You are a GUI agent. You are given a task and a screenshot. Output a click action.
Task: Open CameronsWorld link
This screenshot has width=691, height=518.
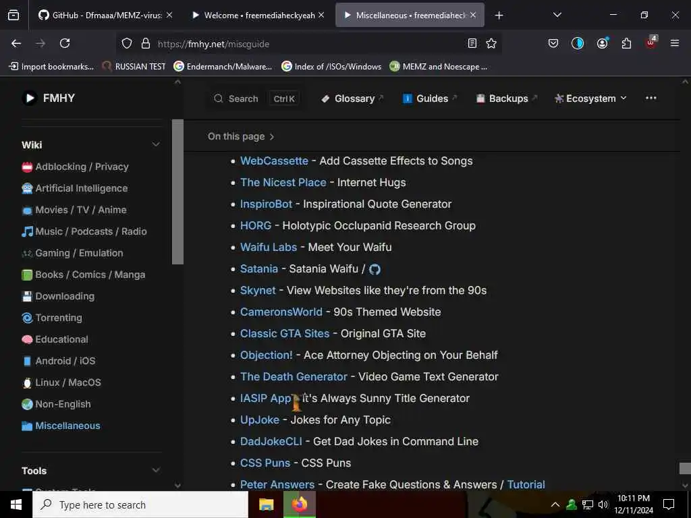(281, 312)
